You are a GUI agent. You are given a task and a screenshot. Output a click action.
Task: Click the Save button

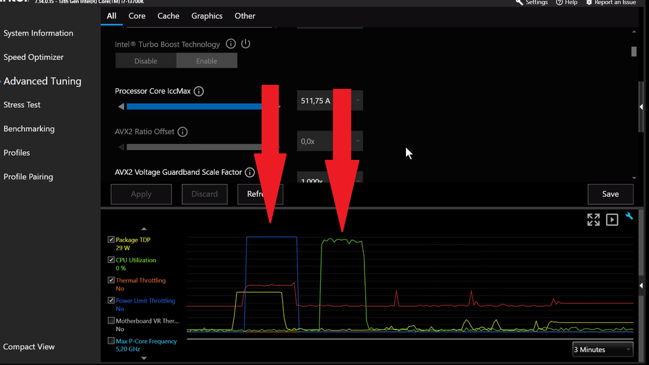tap(610, 194)
